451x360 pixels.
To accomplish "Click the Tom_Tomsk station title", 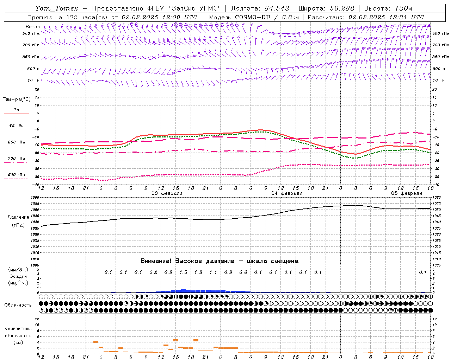I will point(57,8).
